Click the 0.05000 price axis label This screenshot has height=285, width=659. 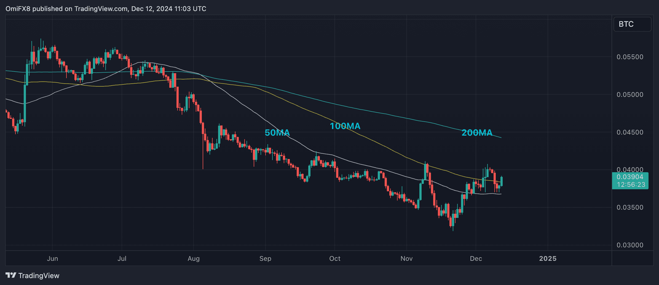tap(630, 95)
